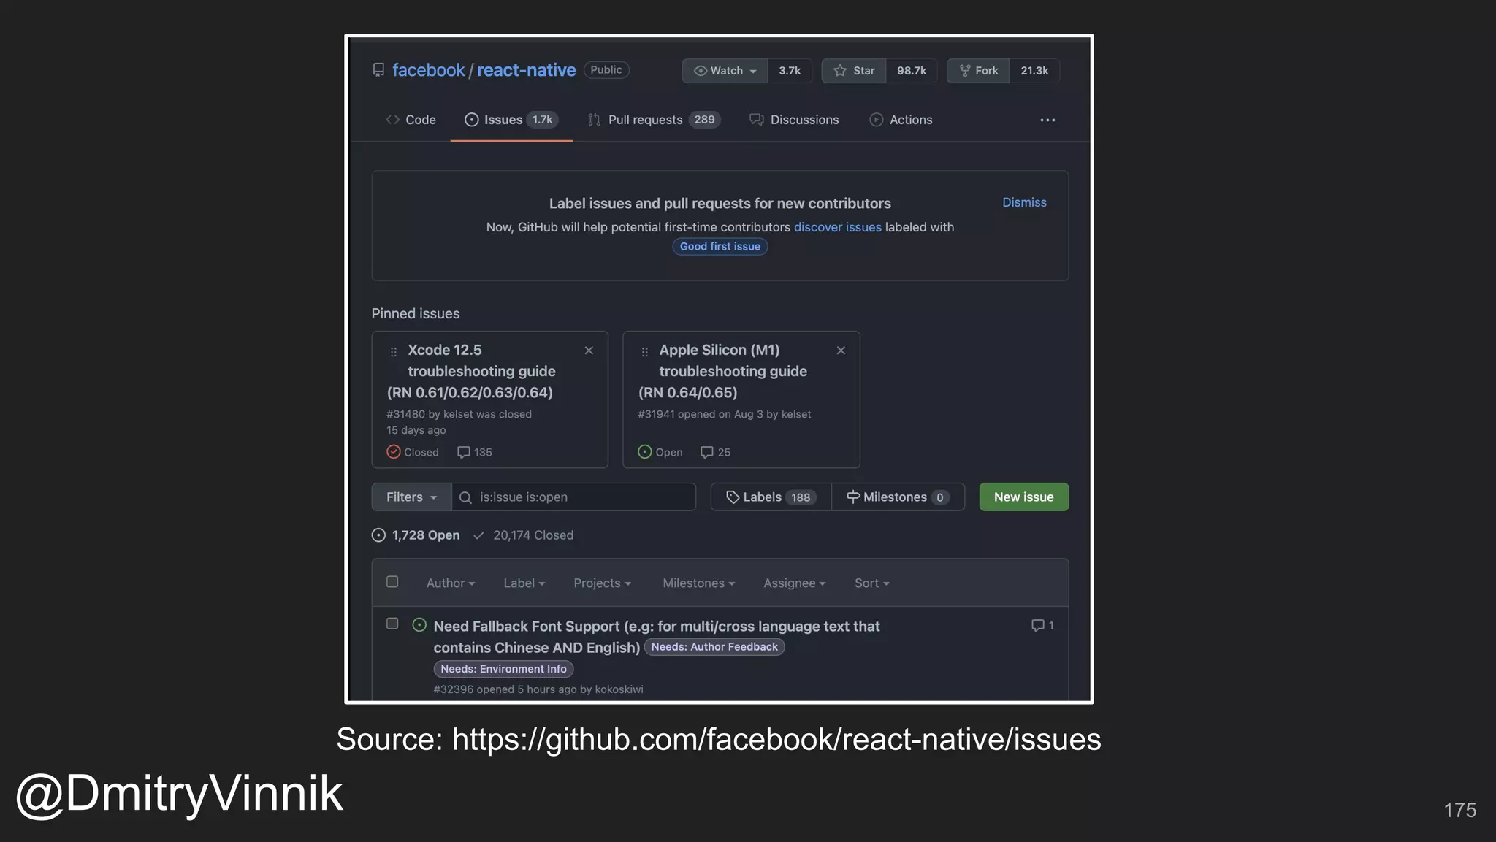Fork the repository
Image resolution: width=1496 pixels, height=842 pixels.
click(x=979, y=71)
